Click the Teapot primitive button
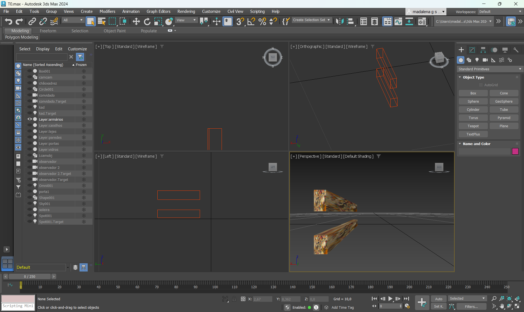 [473, 126]
